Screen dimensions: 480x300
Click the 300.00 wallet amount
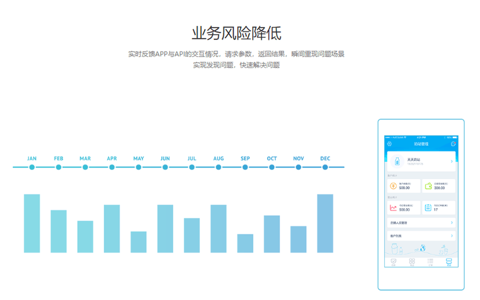click(x=439, y=188)
